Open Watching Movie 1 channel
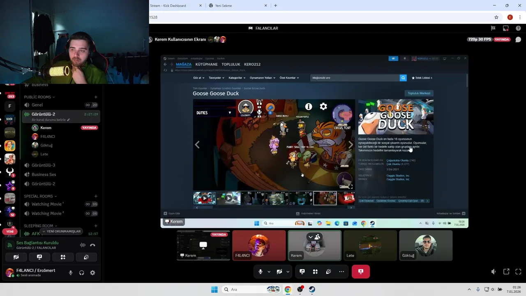Image resolution: width=526 pixels, height=296 pixels. tap(61, 204)
